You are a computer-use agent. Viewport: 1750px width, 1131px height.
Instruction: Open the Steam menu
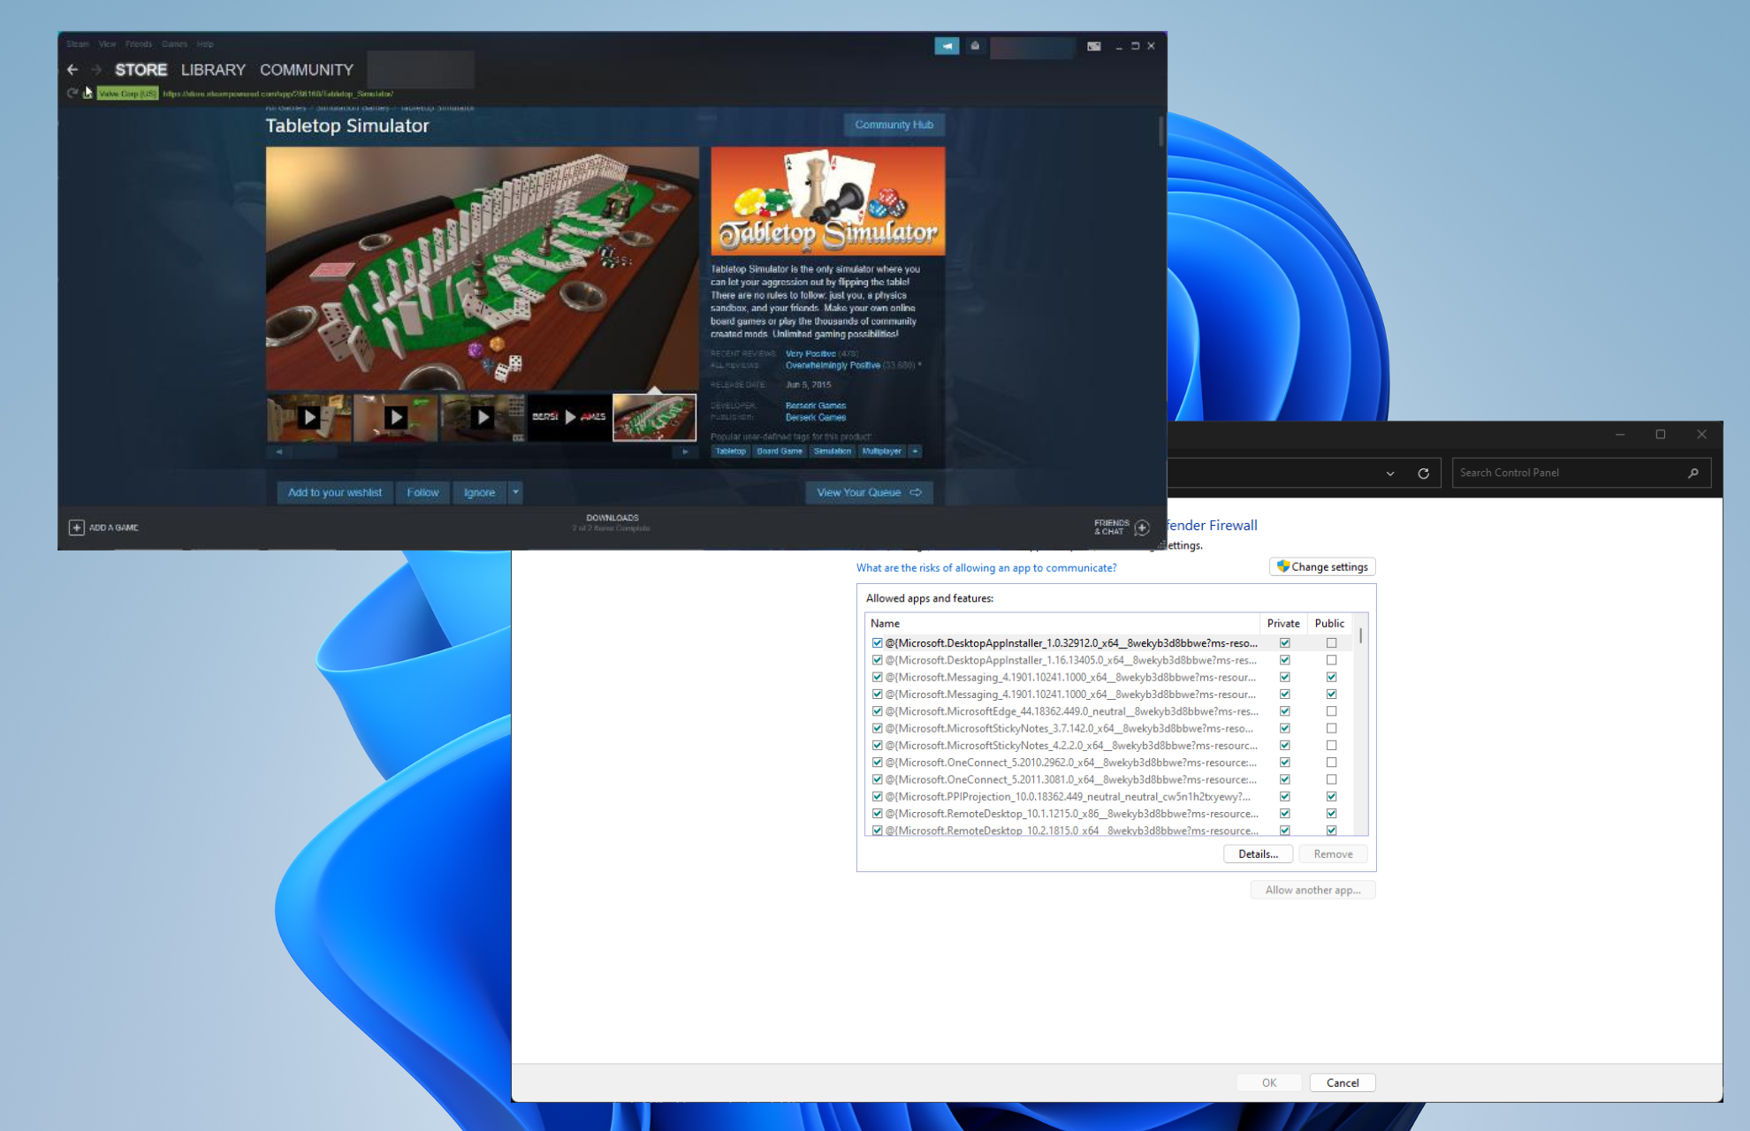click(78, 43)
